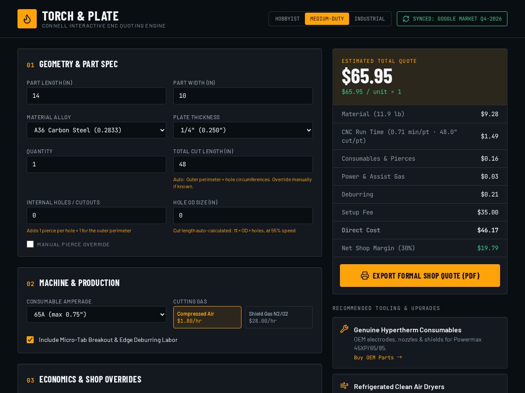
Task: Click the Direct Cost $46.17 value
Action: (x=488, y=230)
